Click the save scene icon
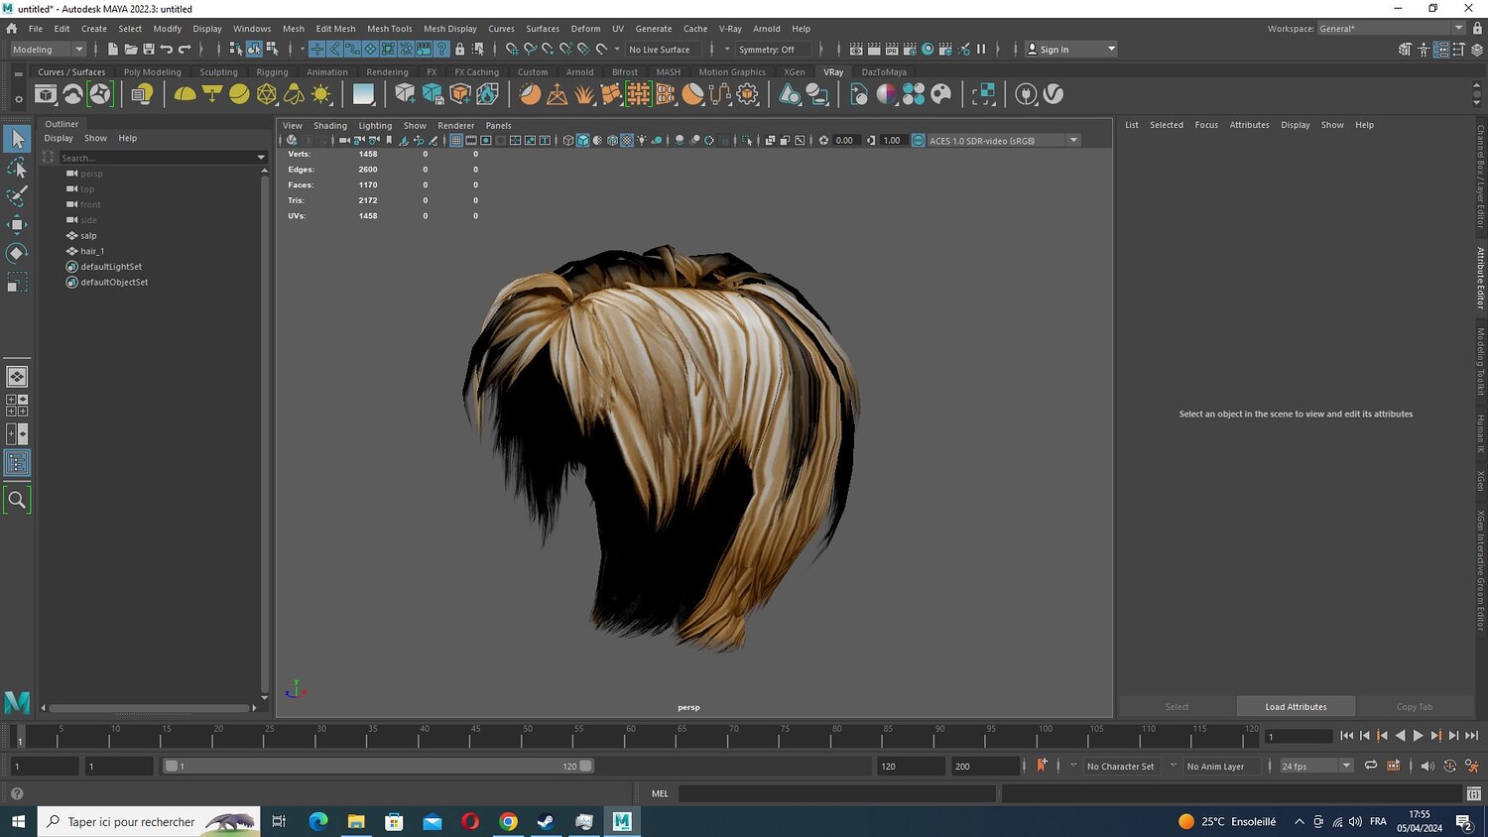This screenshot has height=837, width=1488. click(x=149, y=49)
